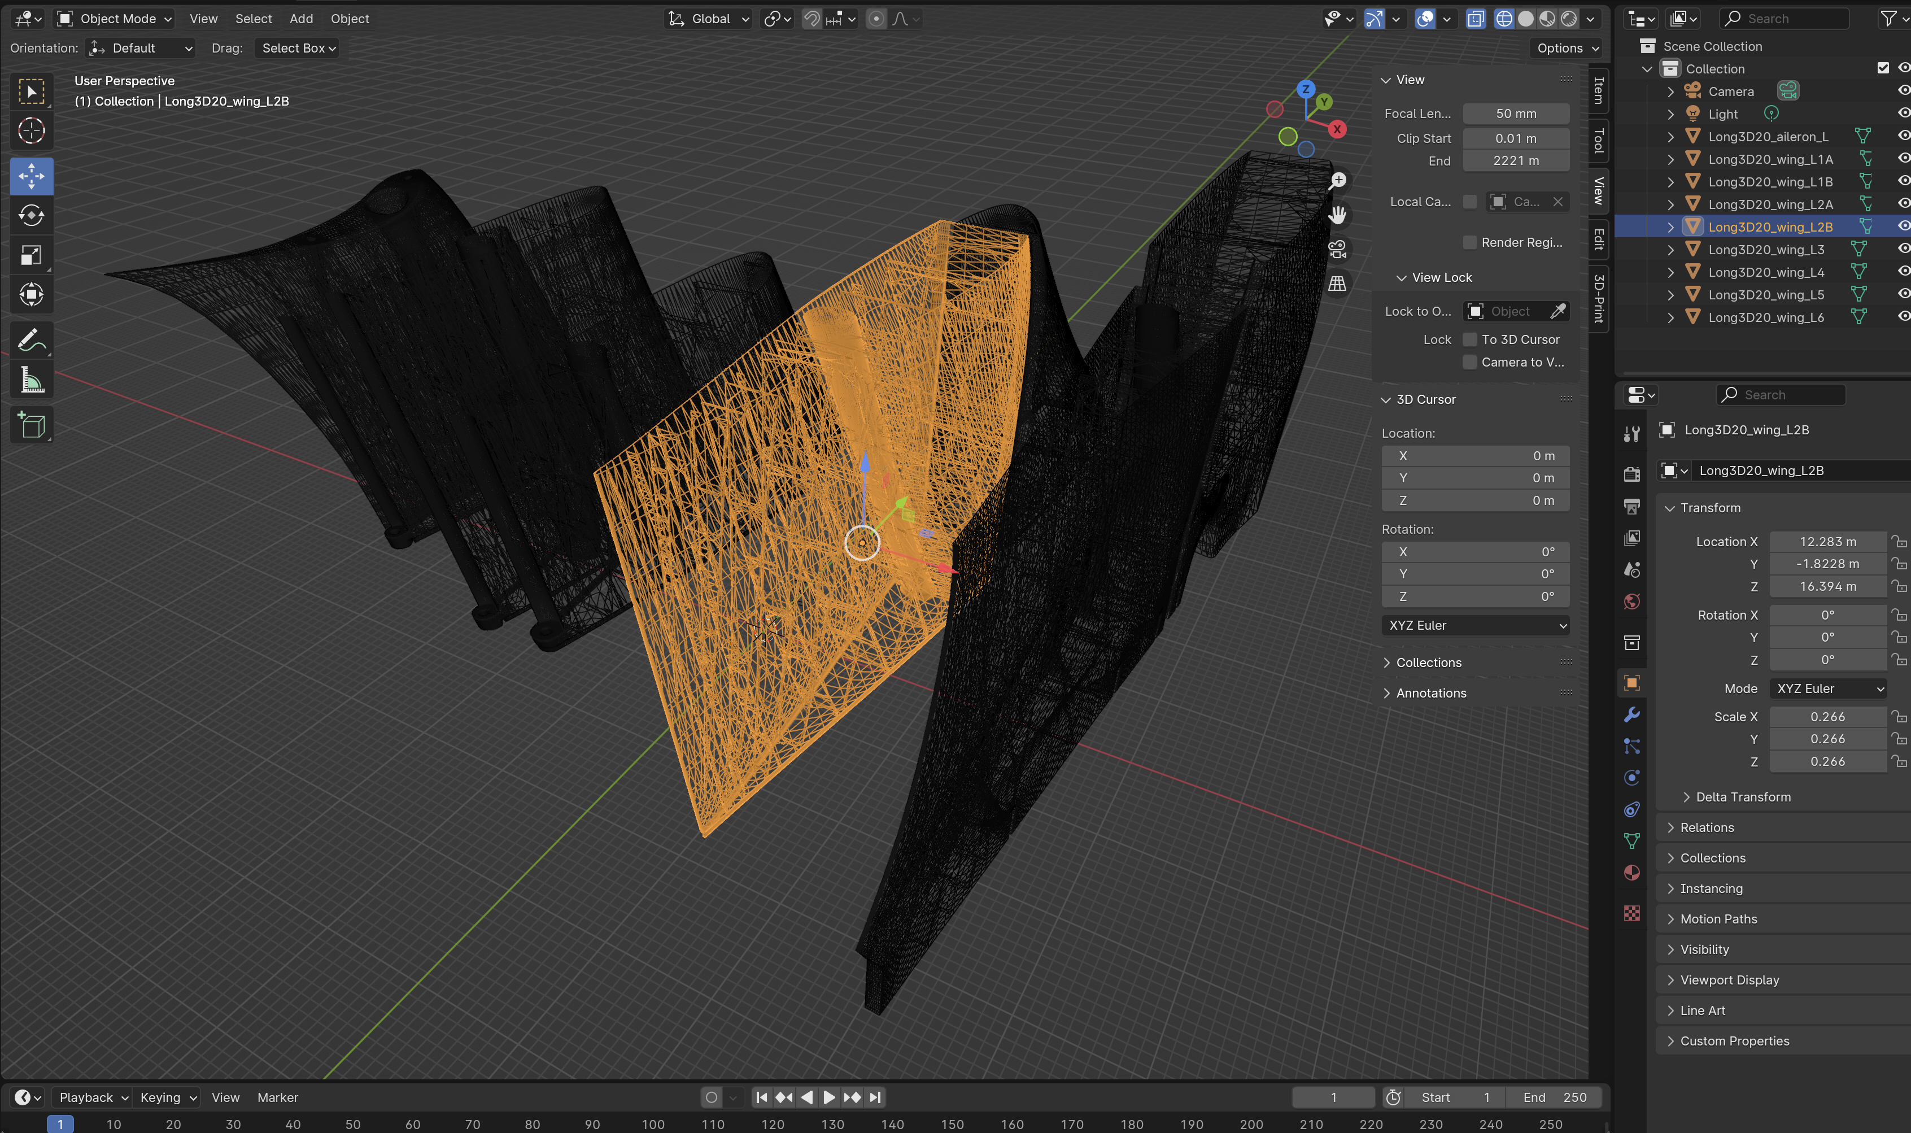The image size is (1911, 1133).
Task: Open the Material properties tab
Action: (x=1631, y=873)
